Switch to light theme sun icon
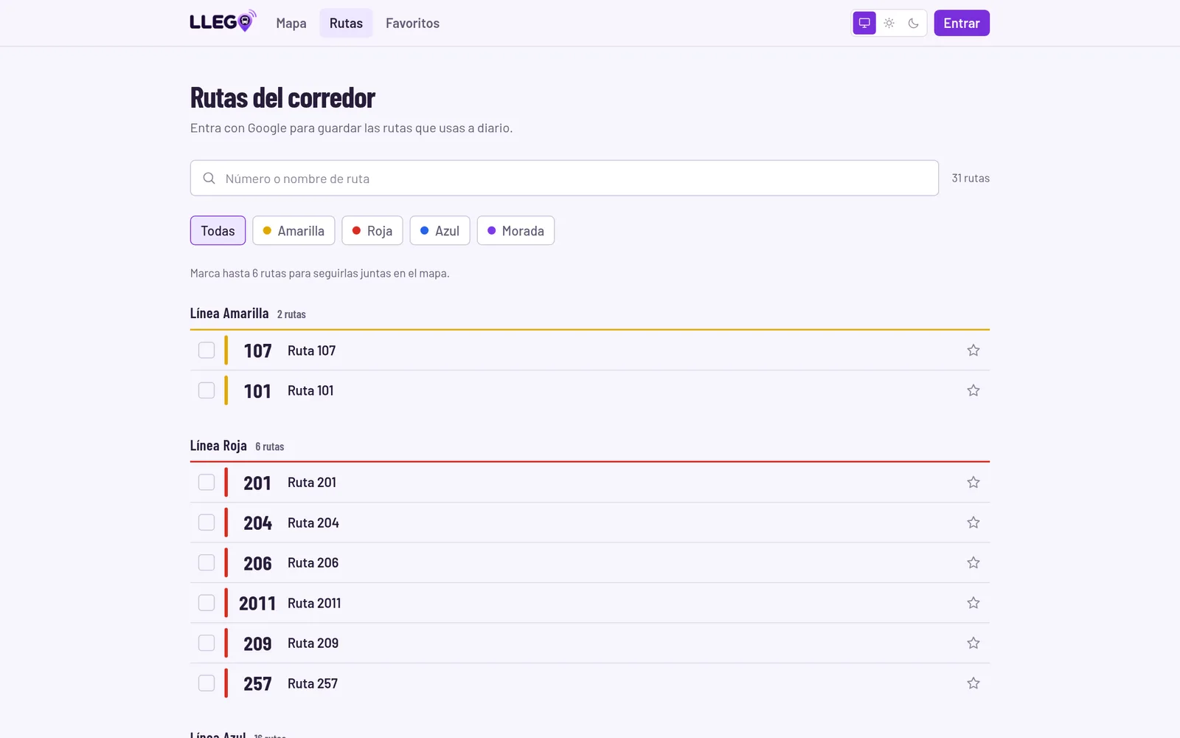Screen dimensions: 1180x738 point(889,23)
